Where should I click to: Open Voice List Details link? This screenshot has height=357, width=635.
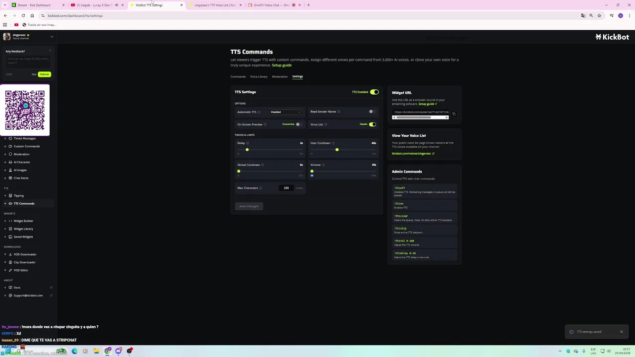pos(364,124)
